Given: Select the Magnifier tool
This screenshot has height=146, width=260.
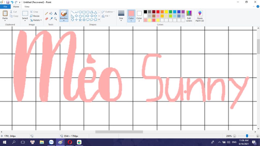Looking at the screenshot, I should (55, 19).
